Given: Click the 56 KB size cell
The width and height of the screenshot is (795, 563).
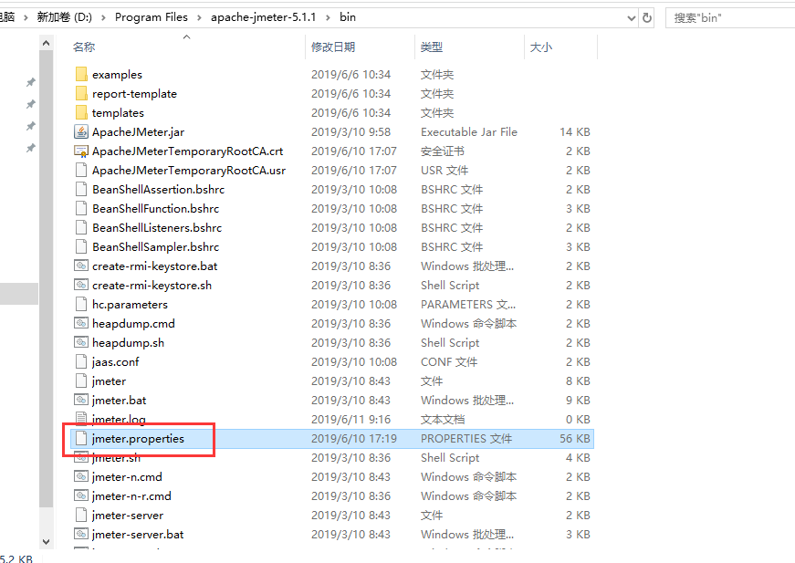Looking at the screenshot, I should pos(575,438).
